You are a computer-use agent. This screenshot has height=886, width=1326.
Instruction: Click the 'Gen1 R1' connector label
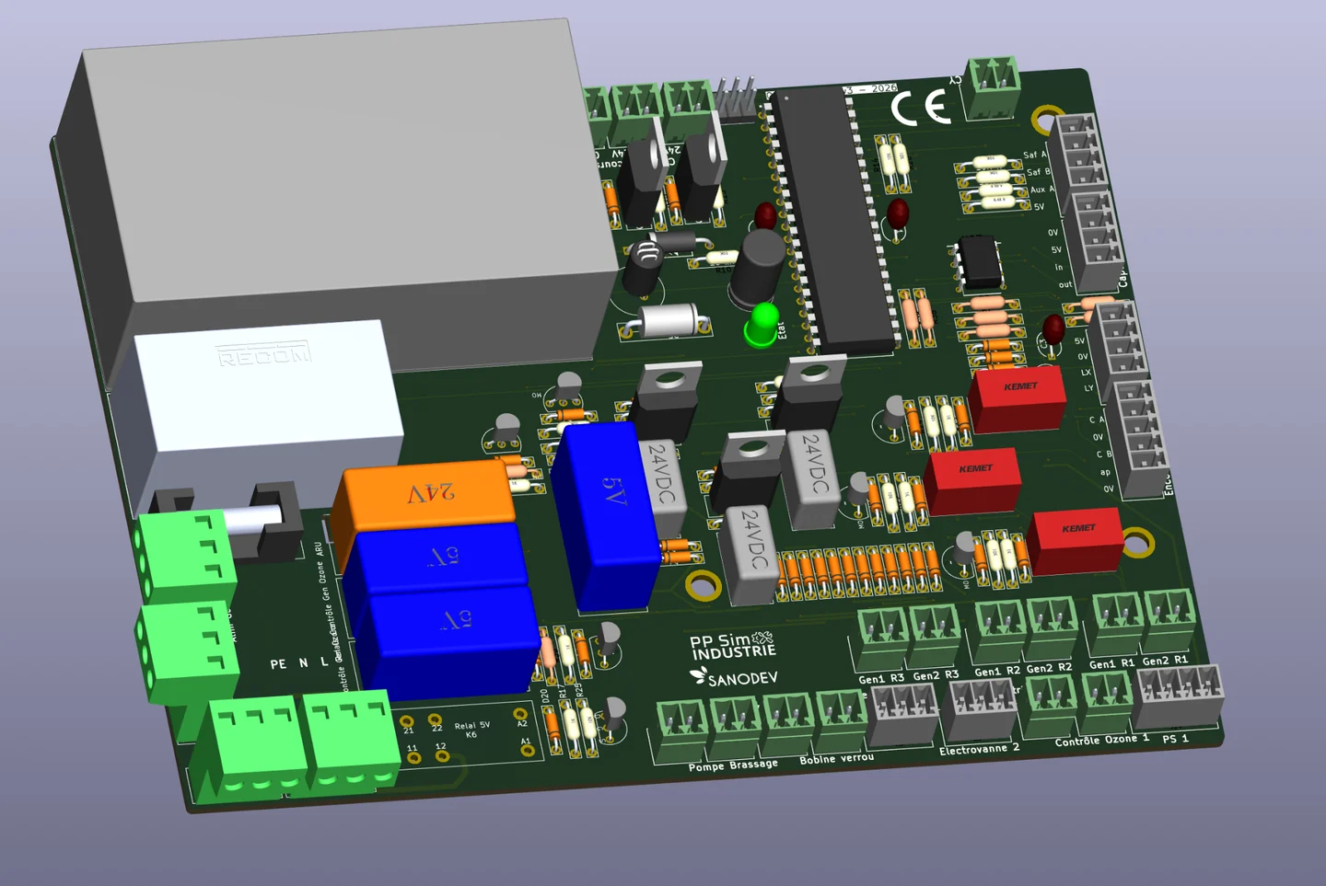[x=1111, y=663]
